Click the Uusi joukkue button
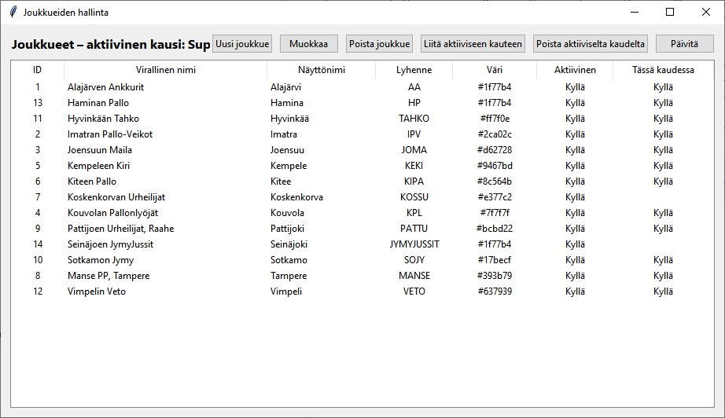The width and height of the screenshot is (725, 418). [x=241, y=44]
